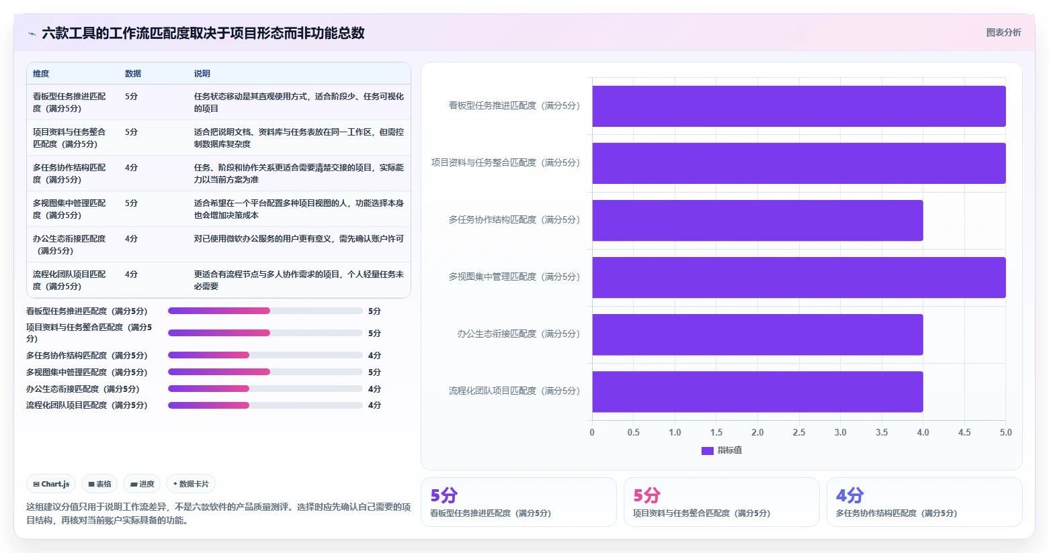Click the chart bar for 多视图集中管理匹配度

click(799, 277)
